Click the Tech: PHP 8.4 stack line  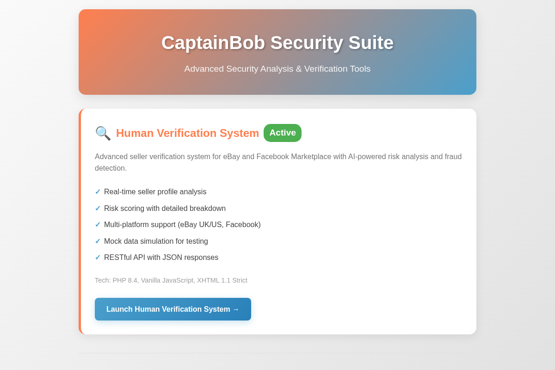pyautogui.click(x=171, y=280)
